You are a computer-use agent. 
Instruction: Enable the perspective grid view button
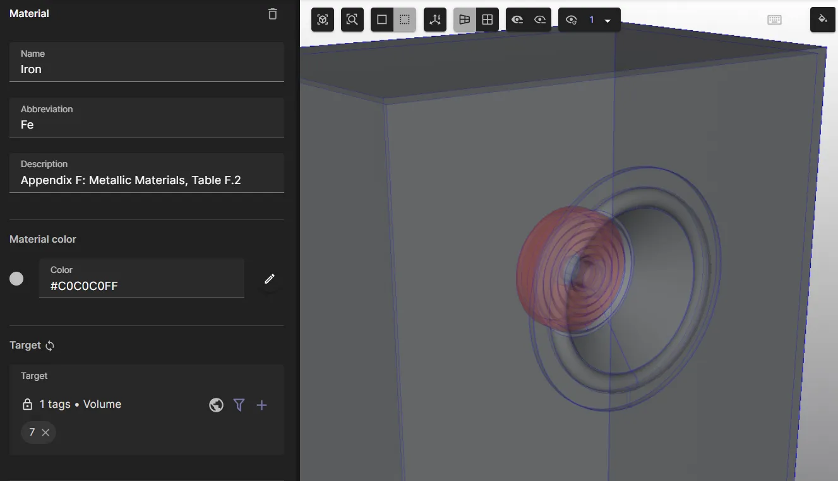(x=465, y=20)
